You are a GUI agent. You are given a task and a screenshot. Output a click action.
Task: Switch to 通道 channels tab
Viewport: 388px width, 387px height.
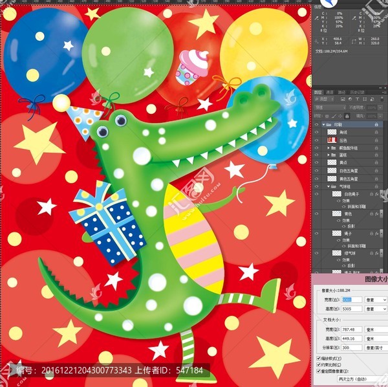(330, 93)
